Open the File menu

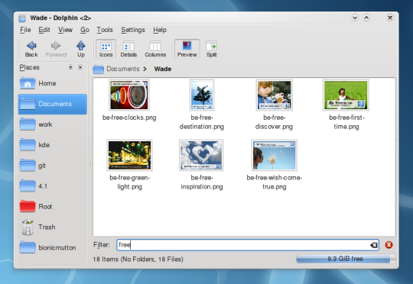(x=25, y=30)
